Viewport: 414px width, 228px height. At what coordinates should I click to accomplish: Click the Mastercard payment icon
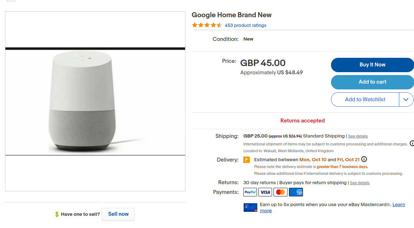coord(280,192)
